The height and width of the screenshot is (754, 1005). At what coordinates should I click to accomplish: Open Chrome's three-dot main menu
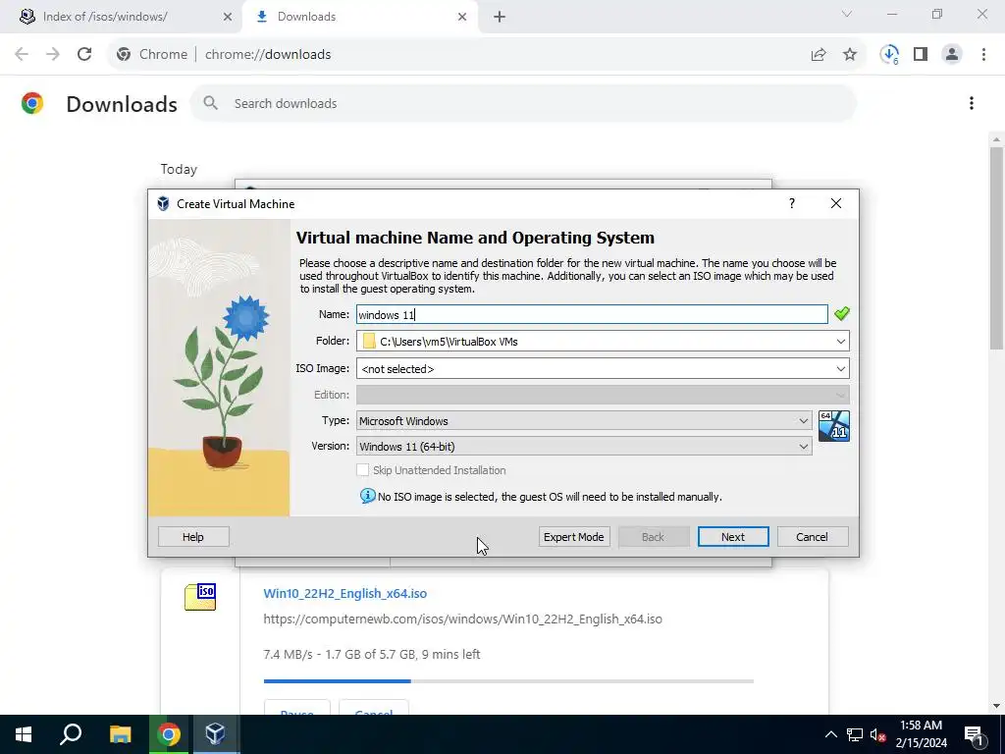(983, 55)
